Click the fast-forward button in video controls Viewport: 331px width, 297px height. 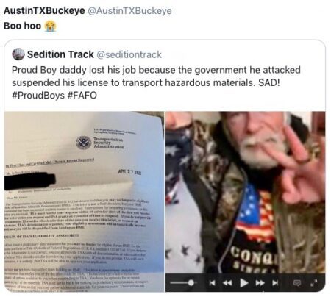coord(260,283)
